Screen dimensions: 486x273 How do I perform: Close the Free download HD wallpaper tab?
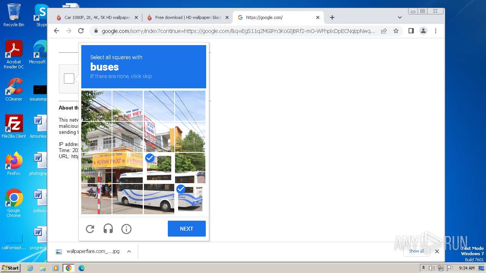click(227, 17)
